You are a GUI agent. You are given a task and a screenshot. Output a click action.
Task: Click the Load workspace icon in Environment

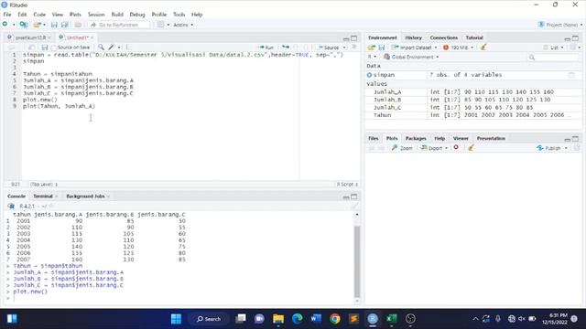tap(371, 48)
